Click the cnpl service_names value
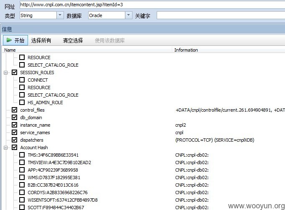This screenshot has height=210, width=285. tap(179, 132)
